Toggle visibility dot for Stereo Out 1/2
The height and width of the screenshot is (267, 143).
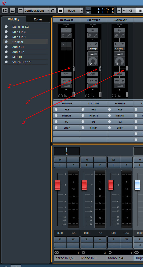coord(6,62)
